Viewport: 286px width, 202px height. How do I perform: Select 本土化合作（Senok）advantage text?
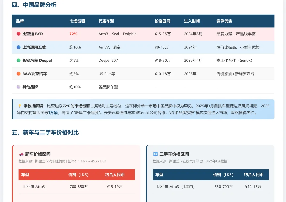point(234,60)
